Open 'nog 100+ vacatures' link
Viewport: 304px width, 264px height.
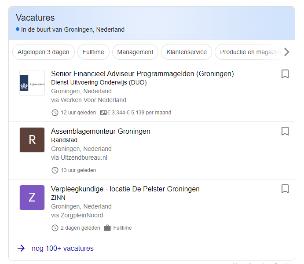[x=62, y=249]
